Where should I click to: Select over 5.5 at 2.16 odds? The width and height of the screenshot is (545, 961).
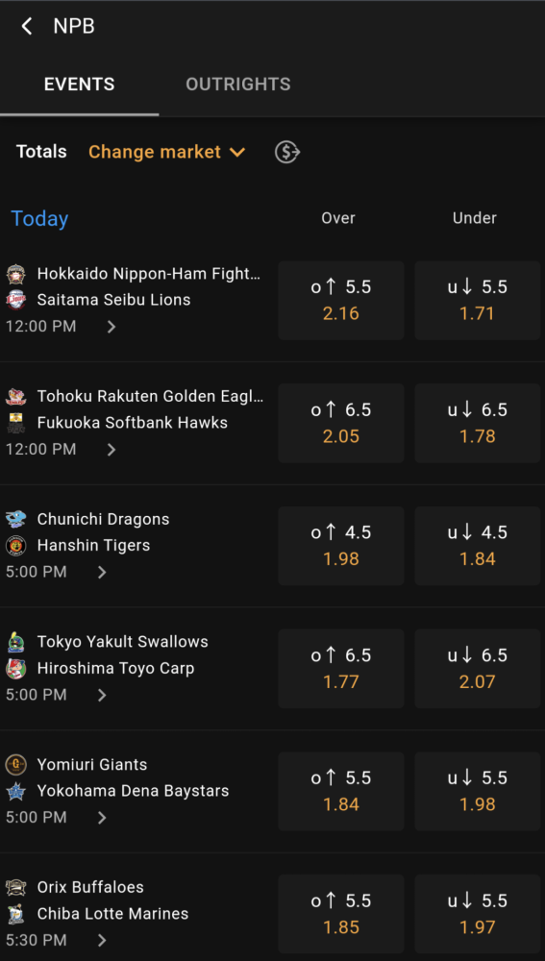click(341, 300)
